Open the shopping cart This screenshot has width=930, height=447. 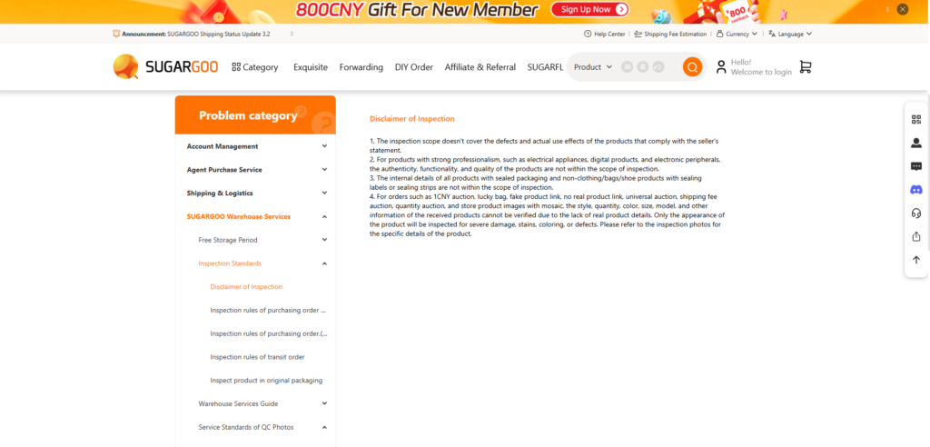coord(805,67)
